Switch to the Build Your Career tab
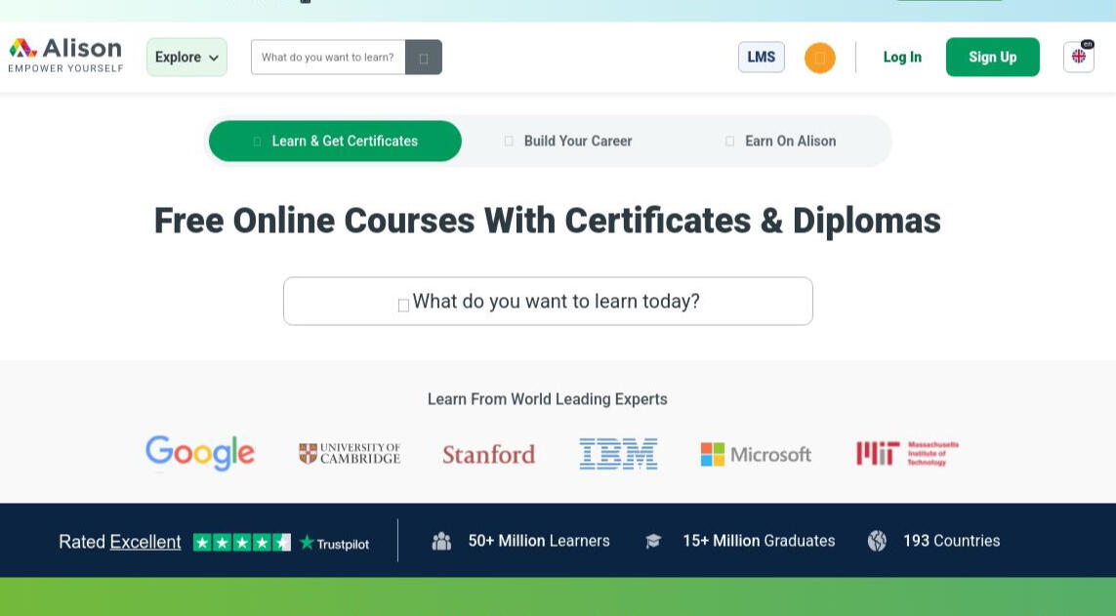The height and width of the screenshot is (616, 1116). click(568, 141)
